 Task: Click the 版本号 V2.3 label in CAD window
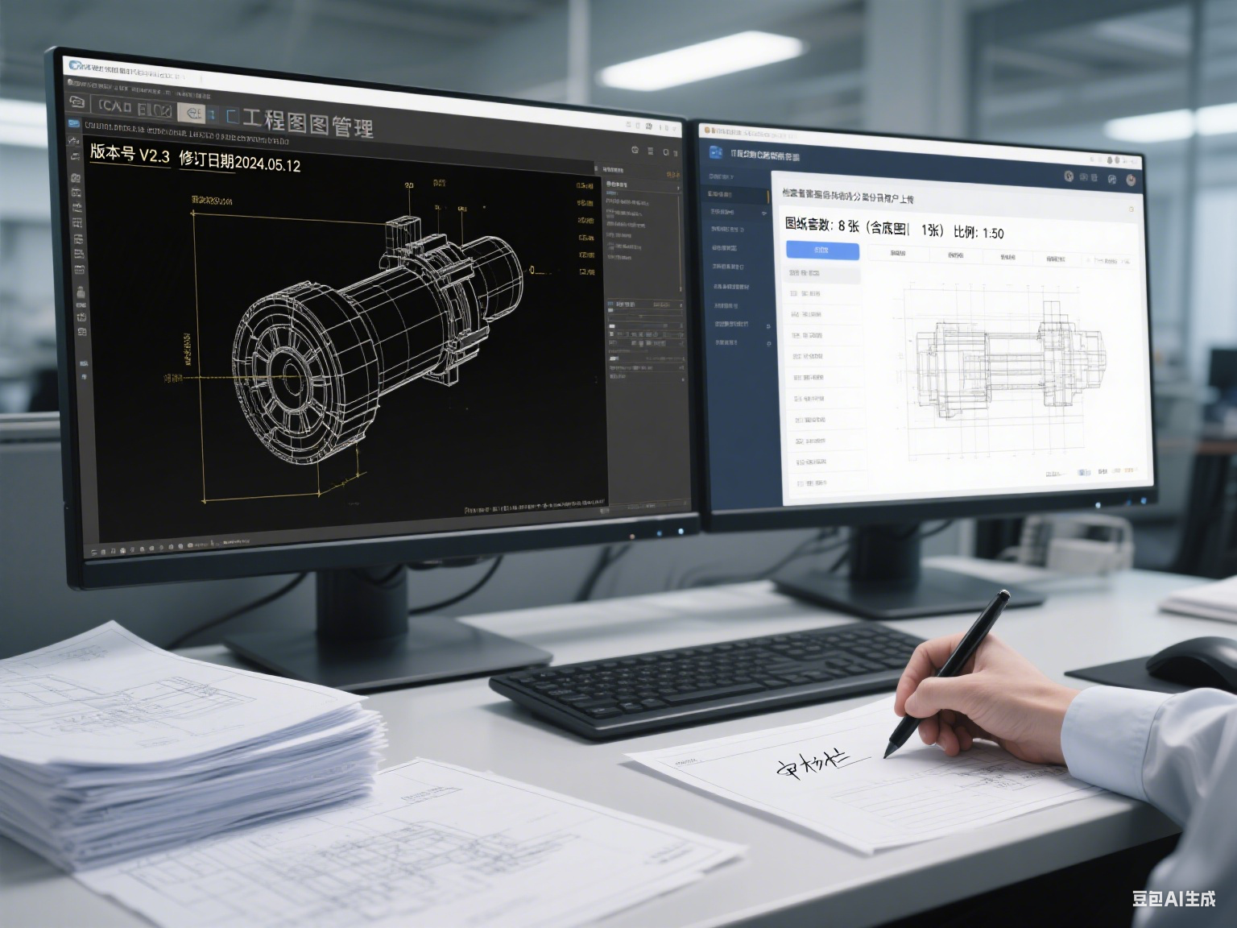[x=130, y=153]
